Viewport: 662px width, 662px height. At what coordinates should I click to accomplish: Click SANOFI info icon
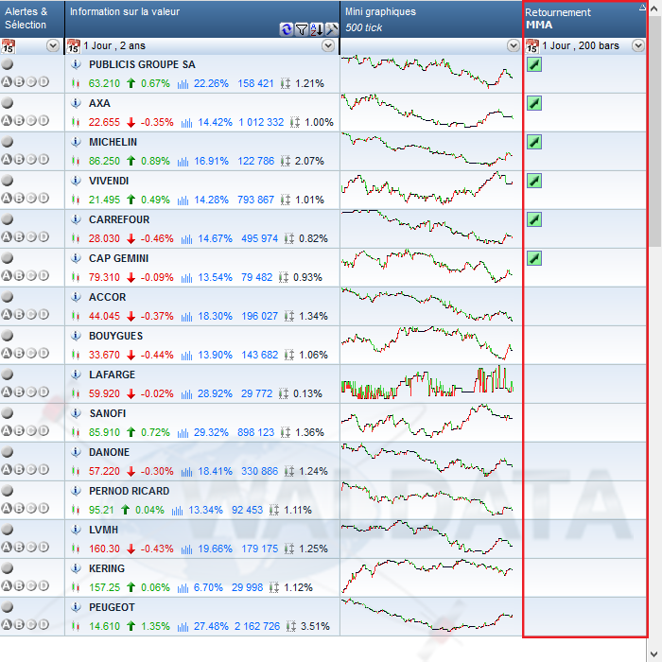(76, 413)
